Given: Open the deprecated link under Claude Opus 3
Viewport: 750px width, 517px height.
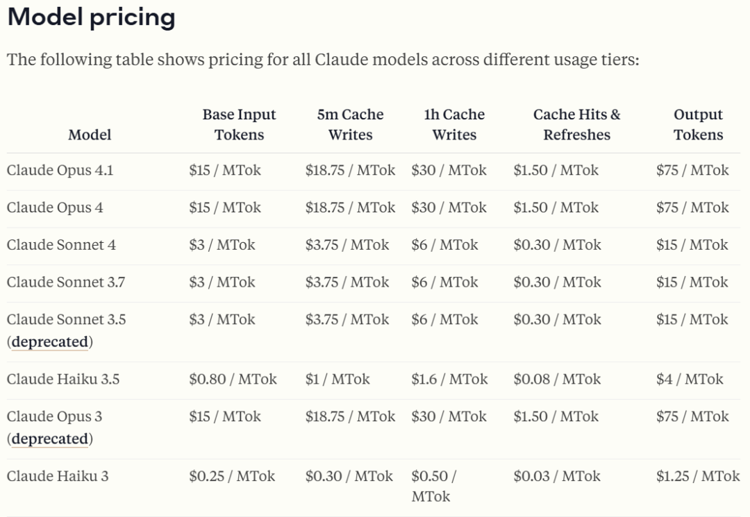Looking at the screenshot, I should point(50,439).
